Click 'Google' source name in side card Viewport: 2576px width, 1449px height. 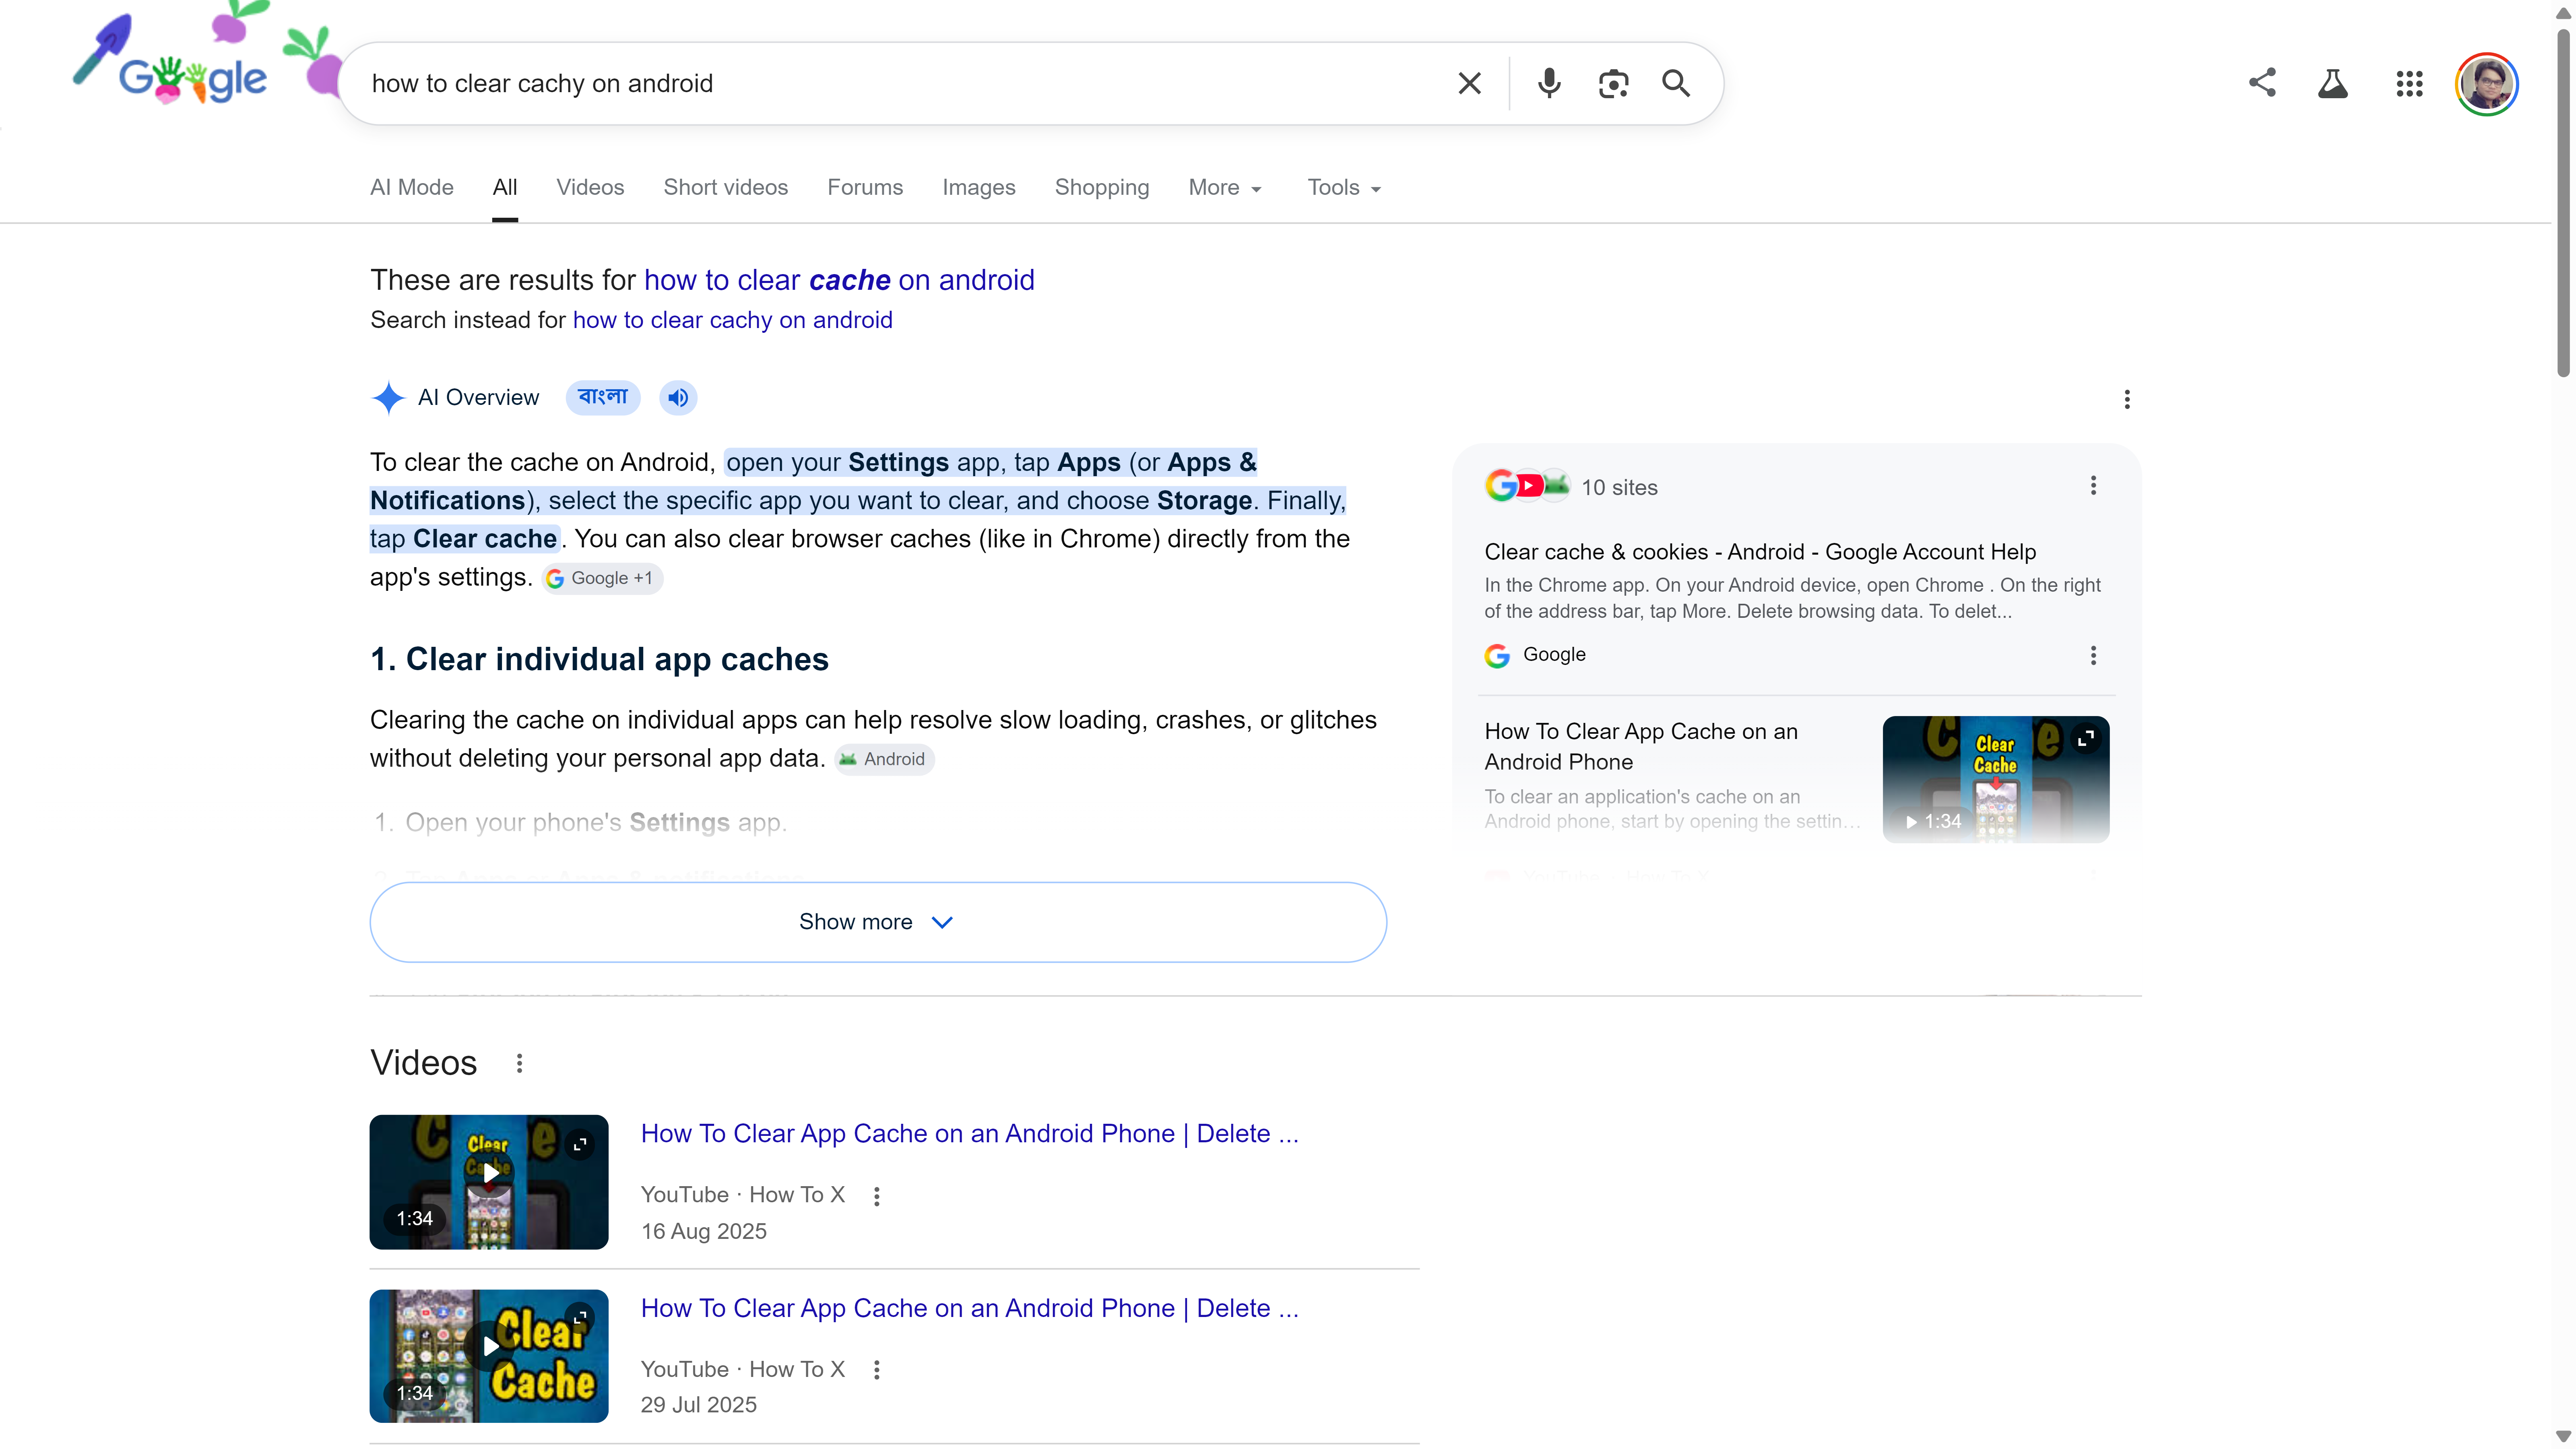point(1554,654)
